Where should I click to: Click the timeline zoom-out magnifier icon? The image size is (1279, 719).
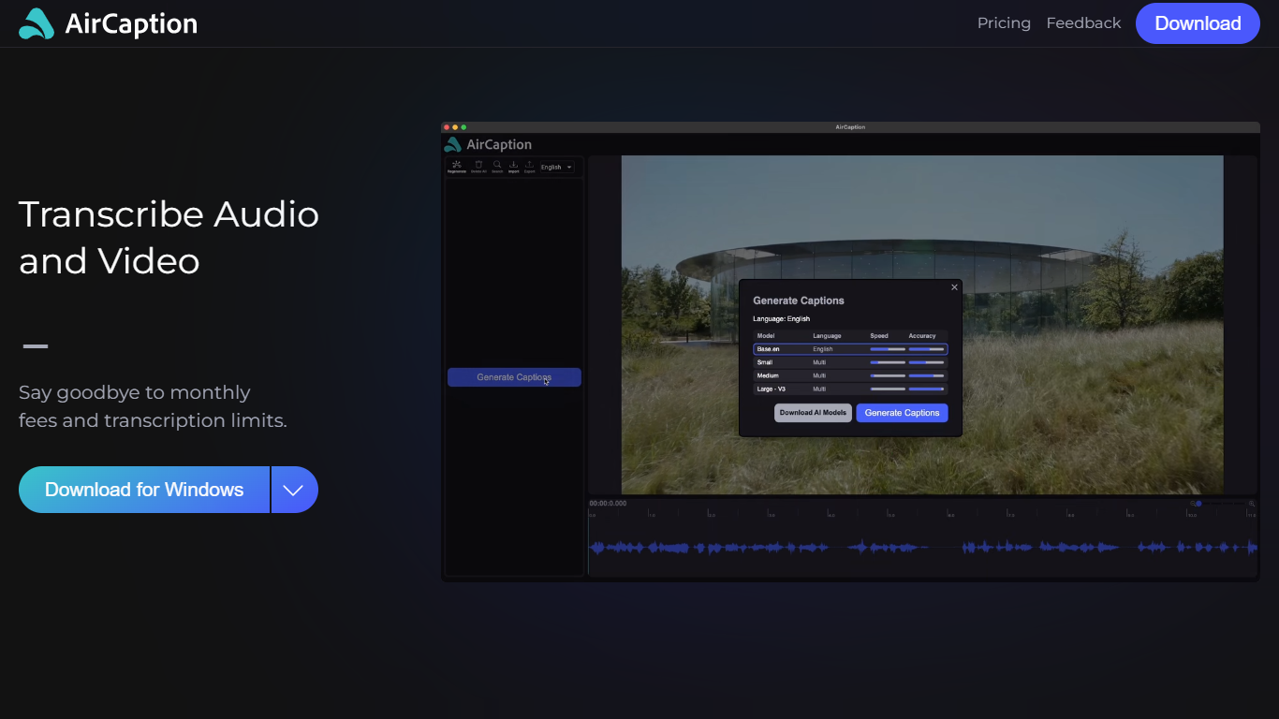1193,504
